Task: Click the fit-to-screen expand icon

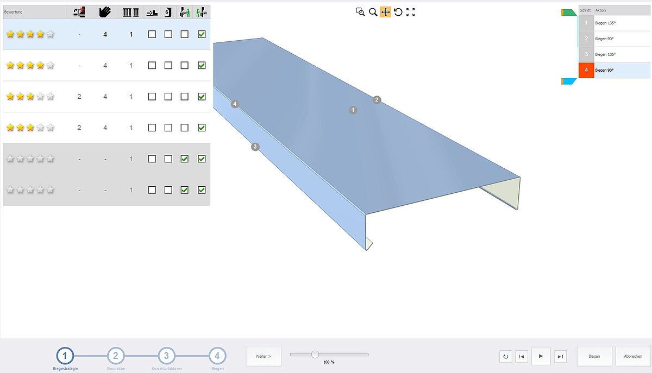Action: [x=411, y=12]
